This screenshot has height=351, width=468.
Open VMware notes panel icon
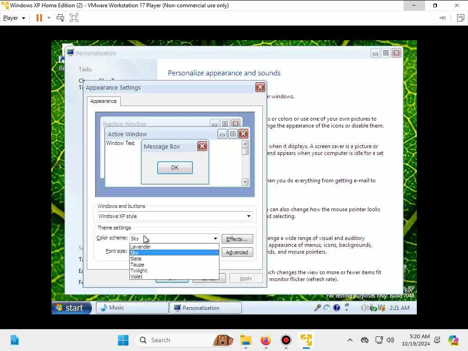[461, 18]
